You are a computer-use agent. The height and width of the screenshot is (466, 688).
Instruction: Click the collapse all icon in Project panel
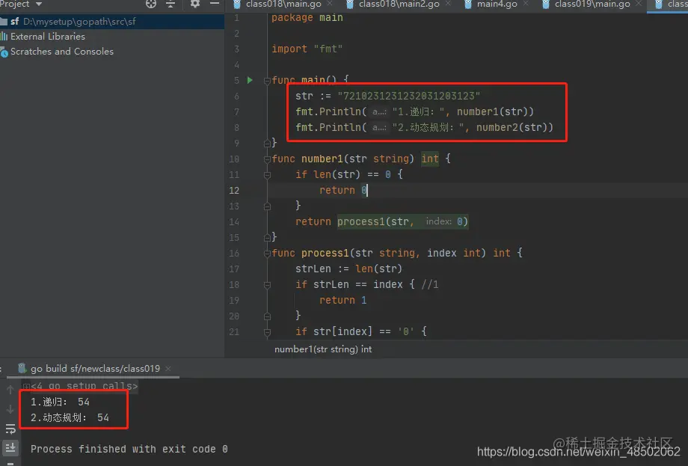171,4
